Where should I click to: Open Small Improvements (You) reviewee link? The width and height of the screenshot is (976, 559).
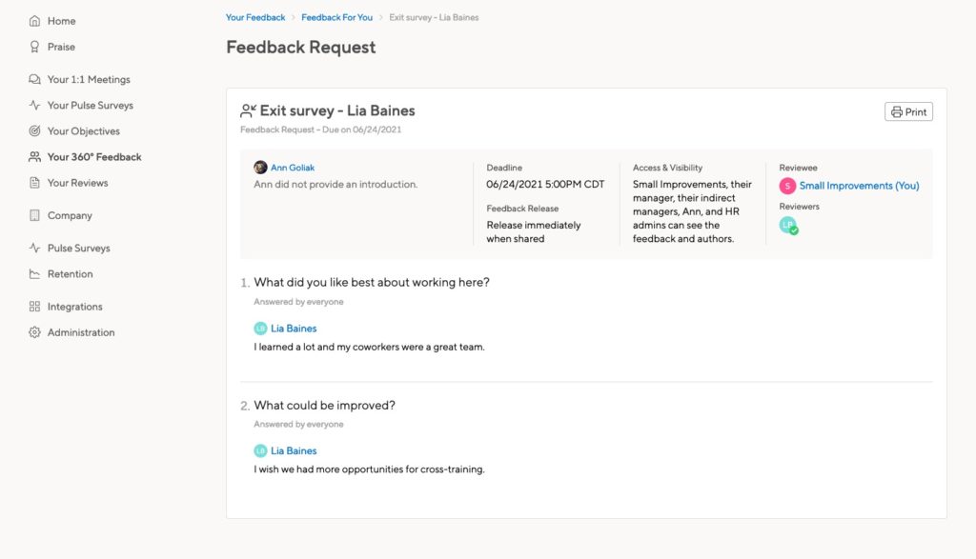tap(859, 187)
